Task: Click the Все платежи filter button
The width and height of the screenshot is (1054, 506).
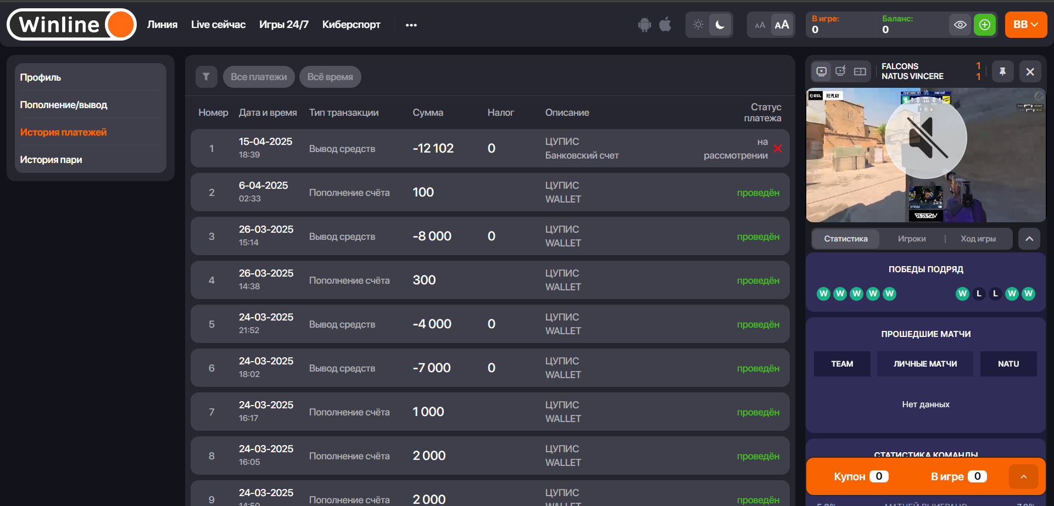Action: 259,77
